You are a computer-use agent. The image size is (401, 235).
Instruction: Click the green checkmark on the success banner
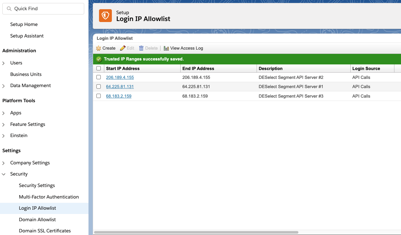[x=99, y=59]
